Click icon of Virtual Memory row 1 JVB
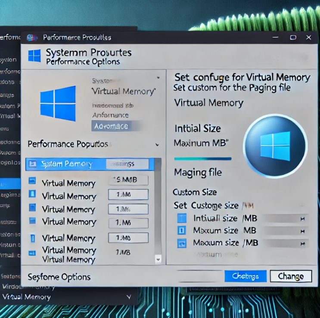320x318 pixels. 32,253
